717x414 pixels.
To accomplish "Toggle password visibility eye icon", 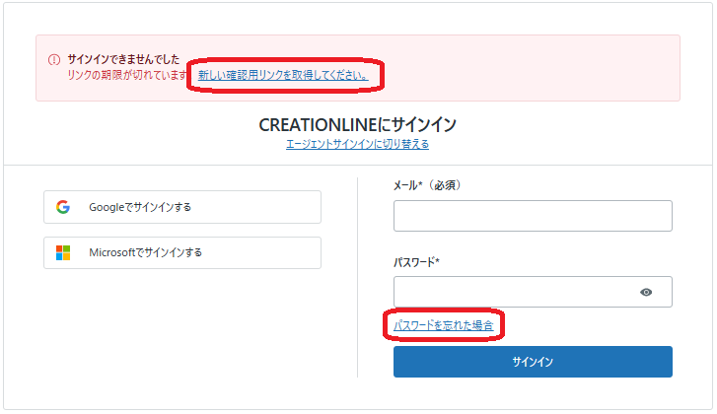I will 646,292.
